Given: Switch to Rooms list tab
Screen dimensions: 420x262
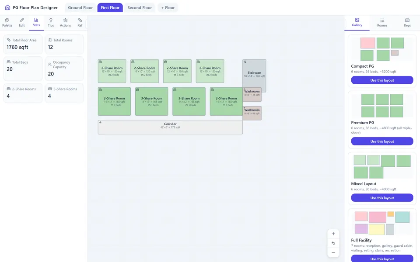Looking at the screenshot, I should 382,22.
